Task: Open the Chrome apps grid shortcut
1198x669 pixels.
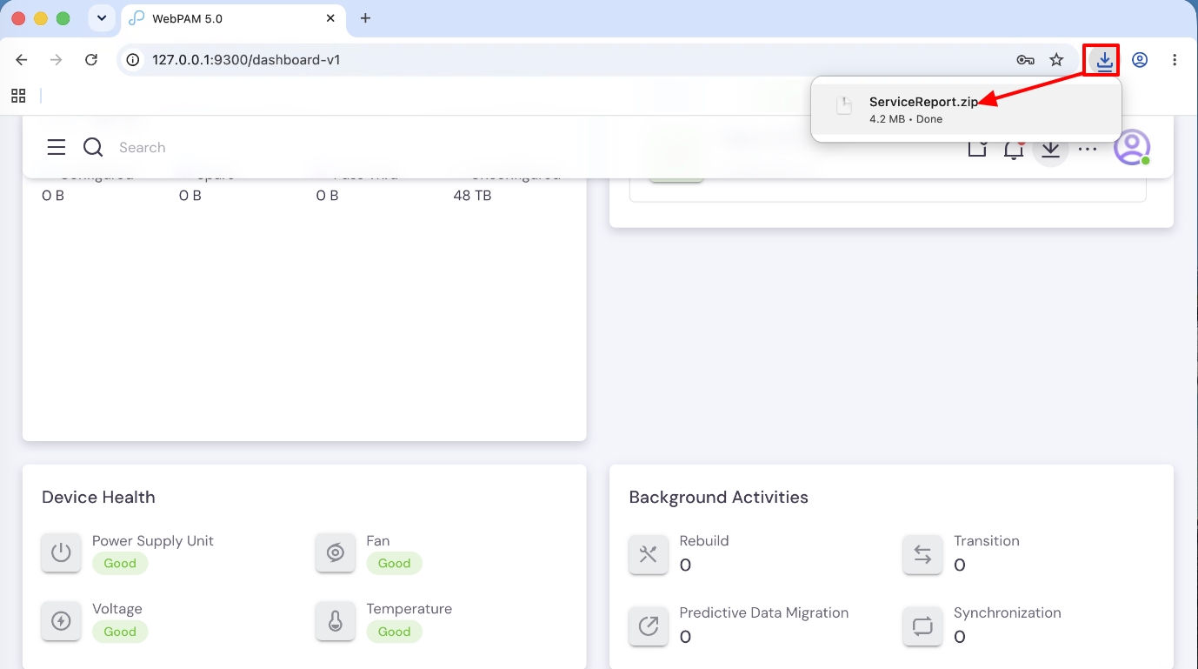Action: click(x=18, y=96)
